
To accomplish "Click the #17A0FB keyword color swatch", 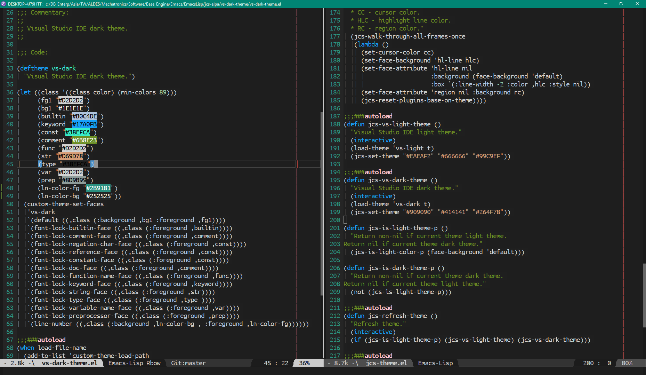I will (84, 124).
